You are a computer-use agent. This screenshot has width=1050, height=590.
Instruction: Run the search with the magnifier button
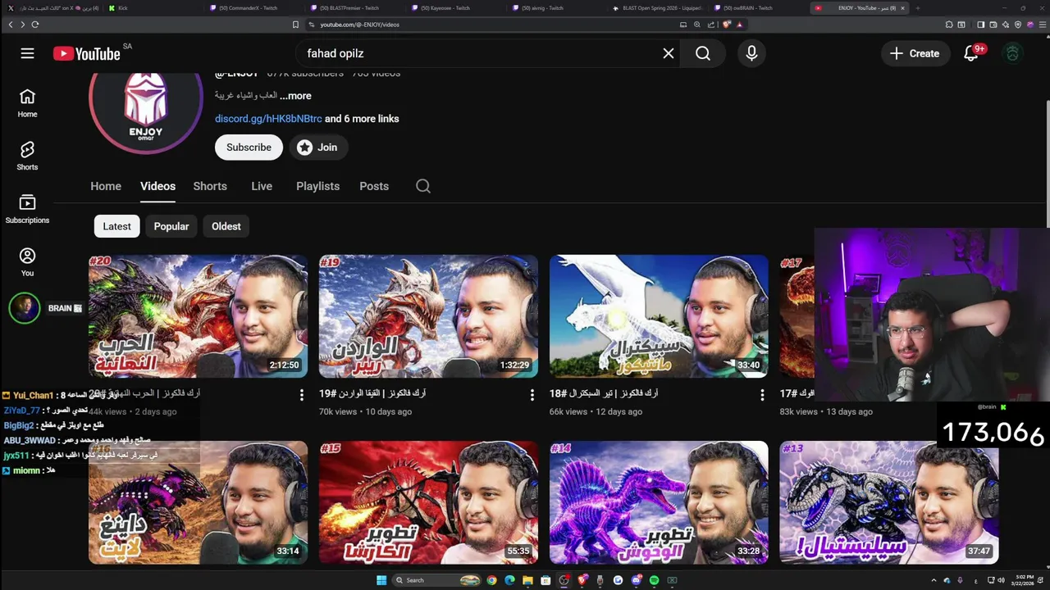(703, 53)
